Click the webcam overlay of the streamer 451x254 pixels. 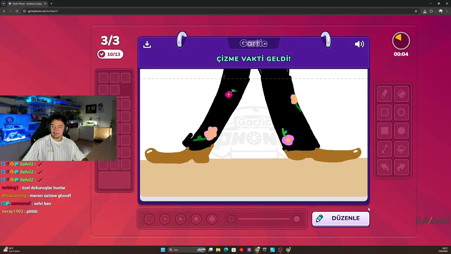[58, 128]
